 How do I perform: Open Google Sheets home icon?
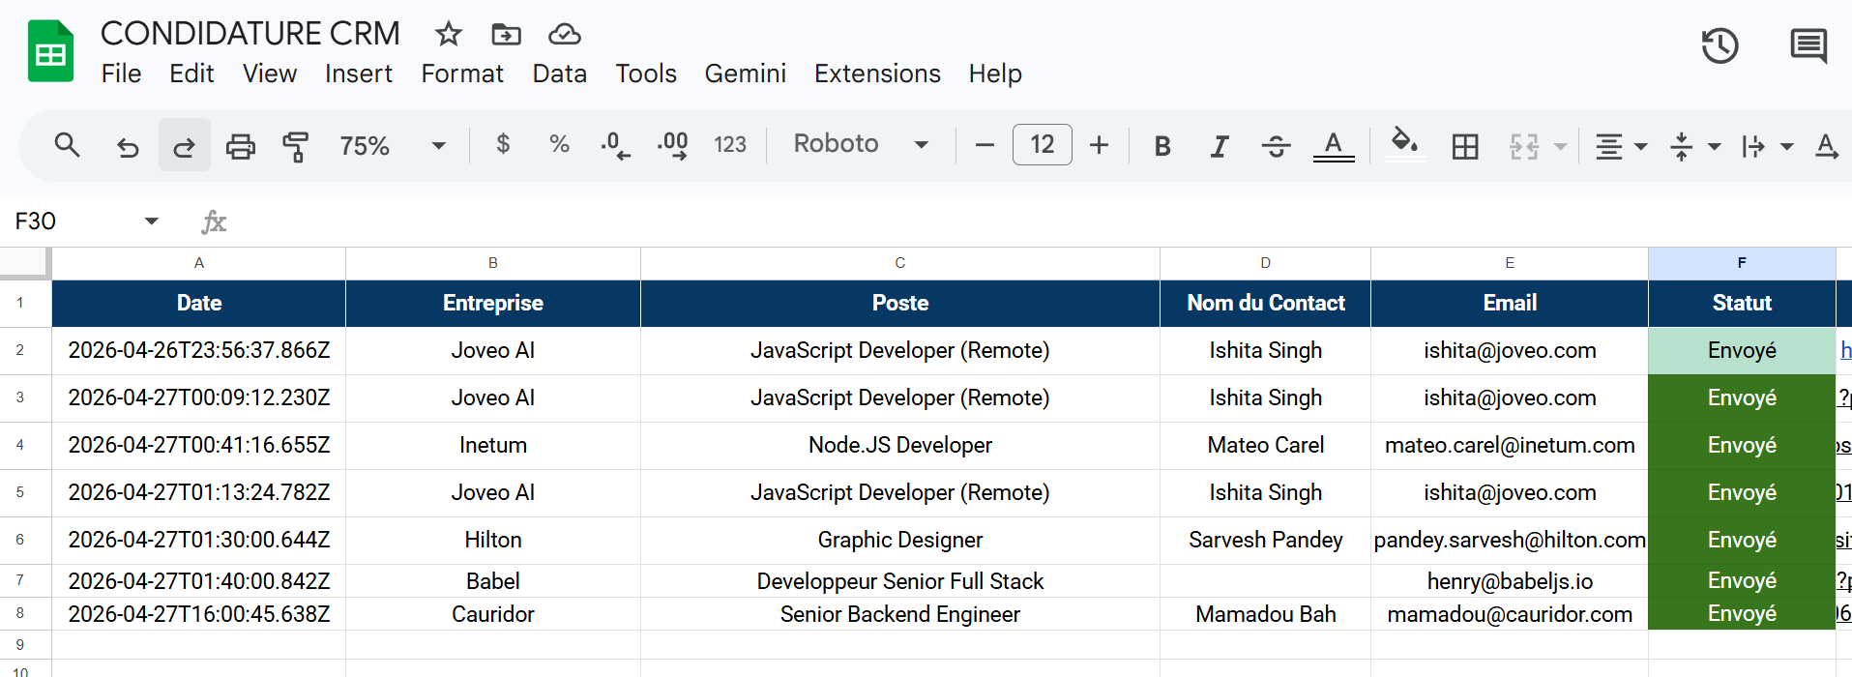point(50,51)
